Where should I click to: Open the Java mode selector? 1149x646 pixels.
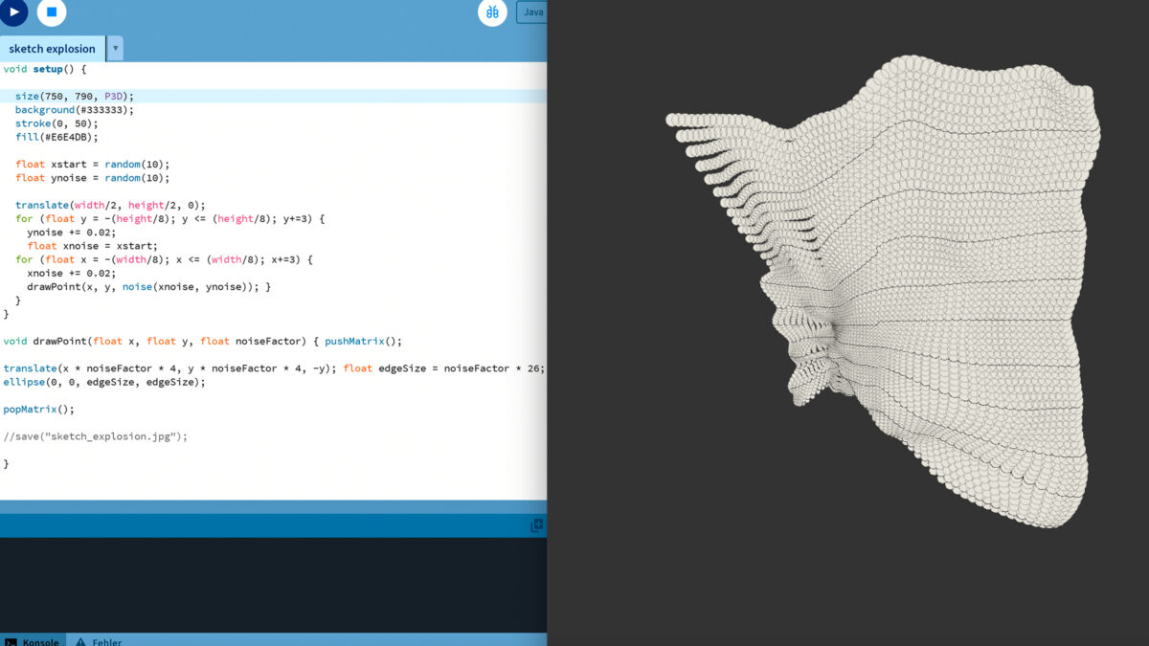[534, 11]
